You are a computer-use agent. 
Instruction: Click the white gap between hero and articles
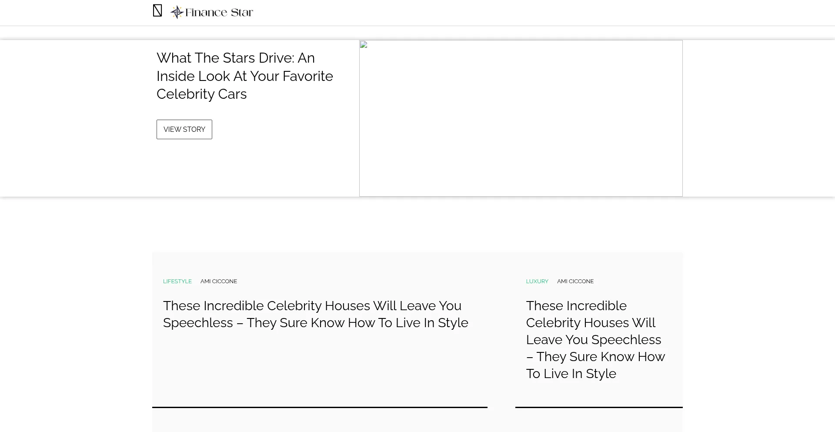tap(417, 224)
